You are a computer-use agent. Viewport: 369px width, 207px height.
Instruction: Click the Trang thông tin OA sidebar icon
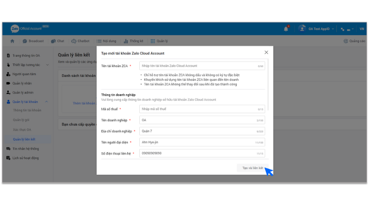pyautogui.click(x=8, y=56)
